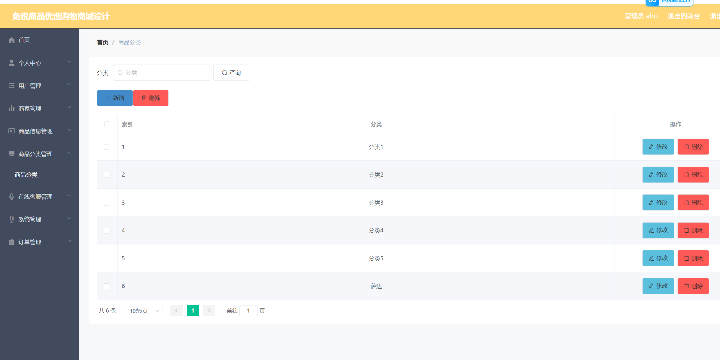The height and width of the screenshot is (360, 720).
Task: Expand the 系统管理 menu chevron
Action: pyautogui.click(x=69, y=218)
